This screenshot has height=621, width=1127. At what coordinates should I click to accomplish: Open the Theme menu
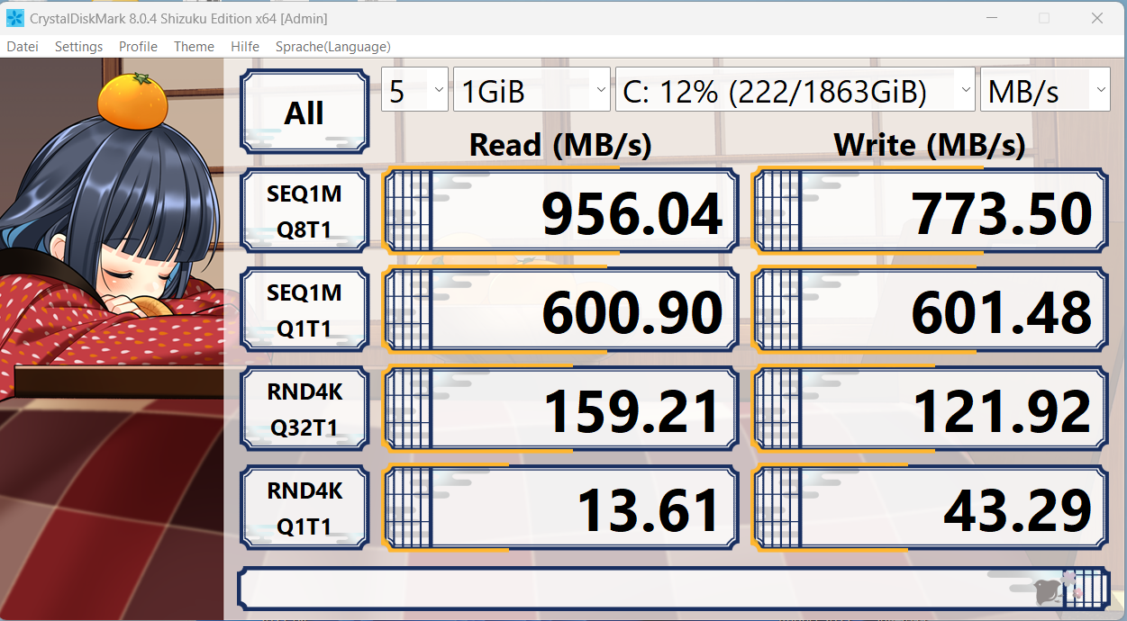coord(194,46)
